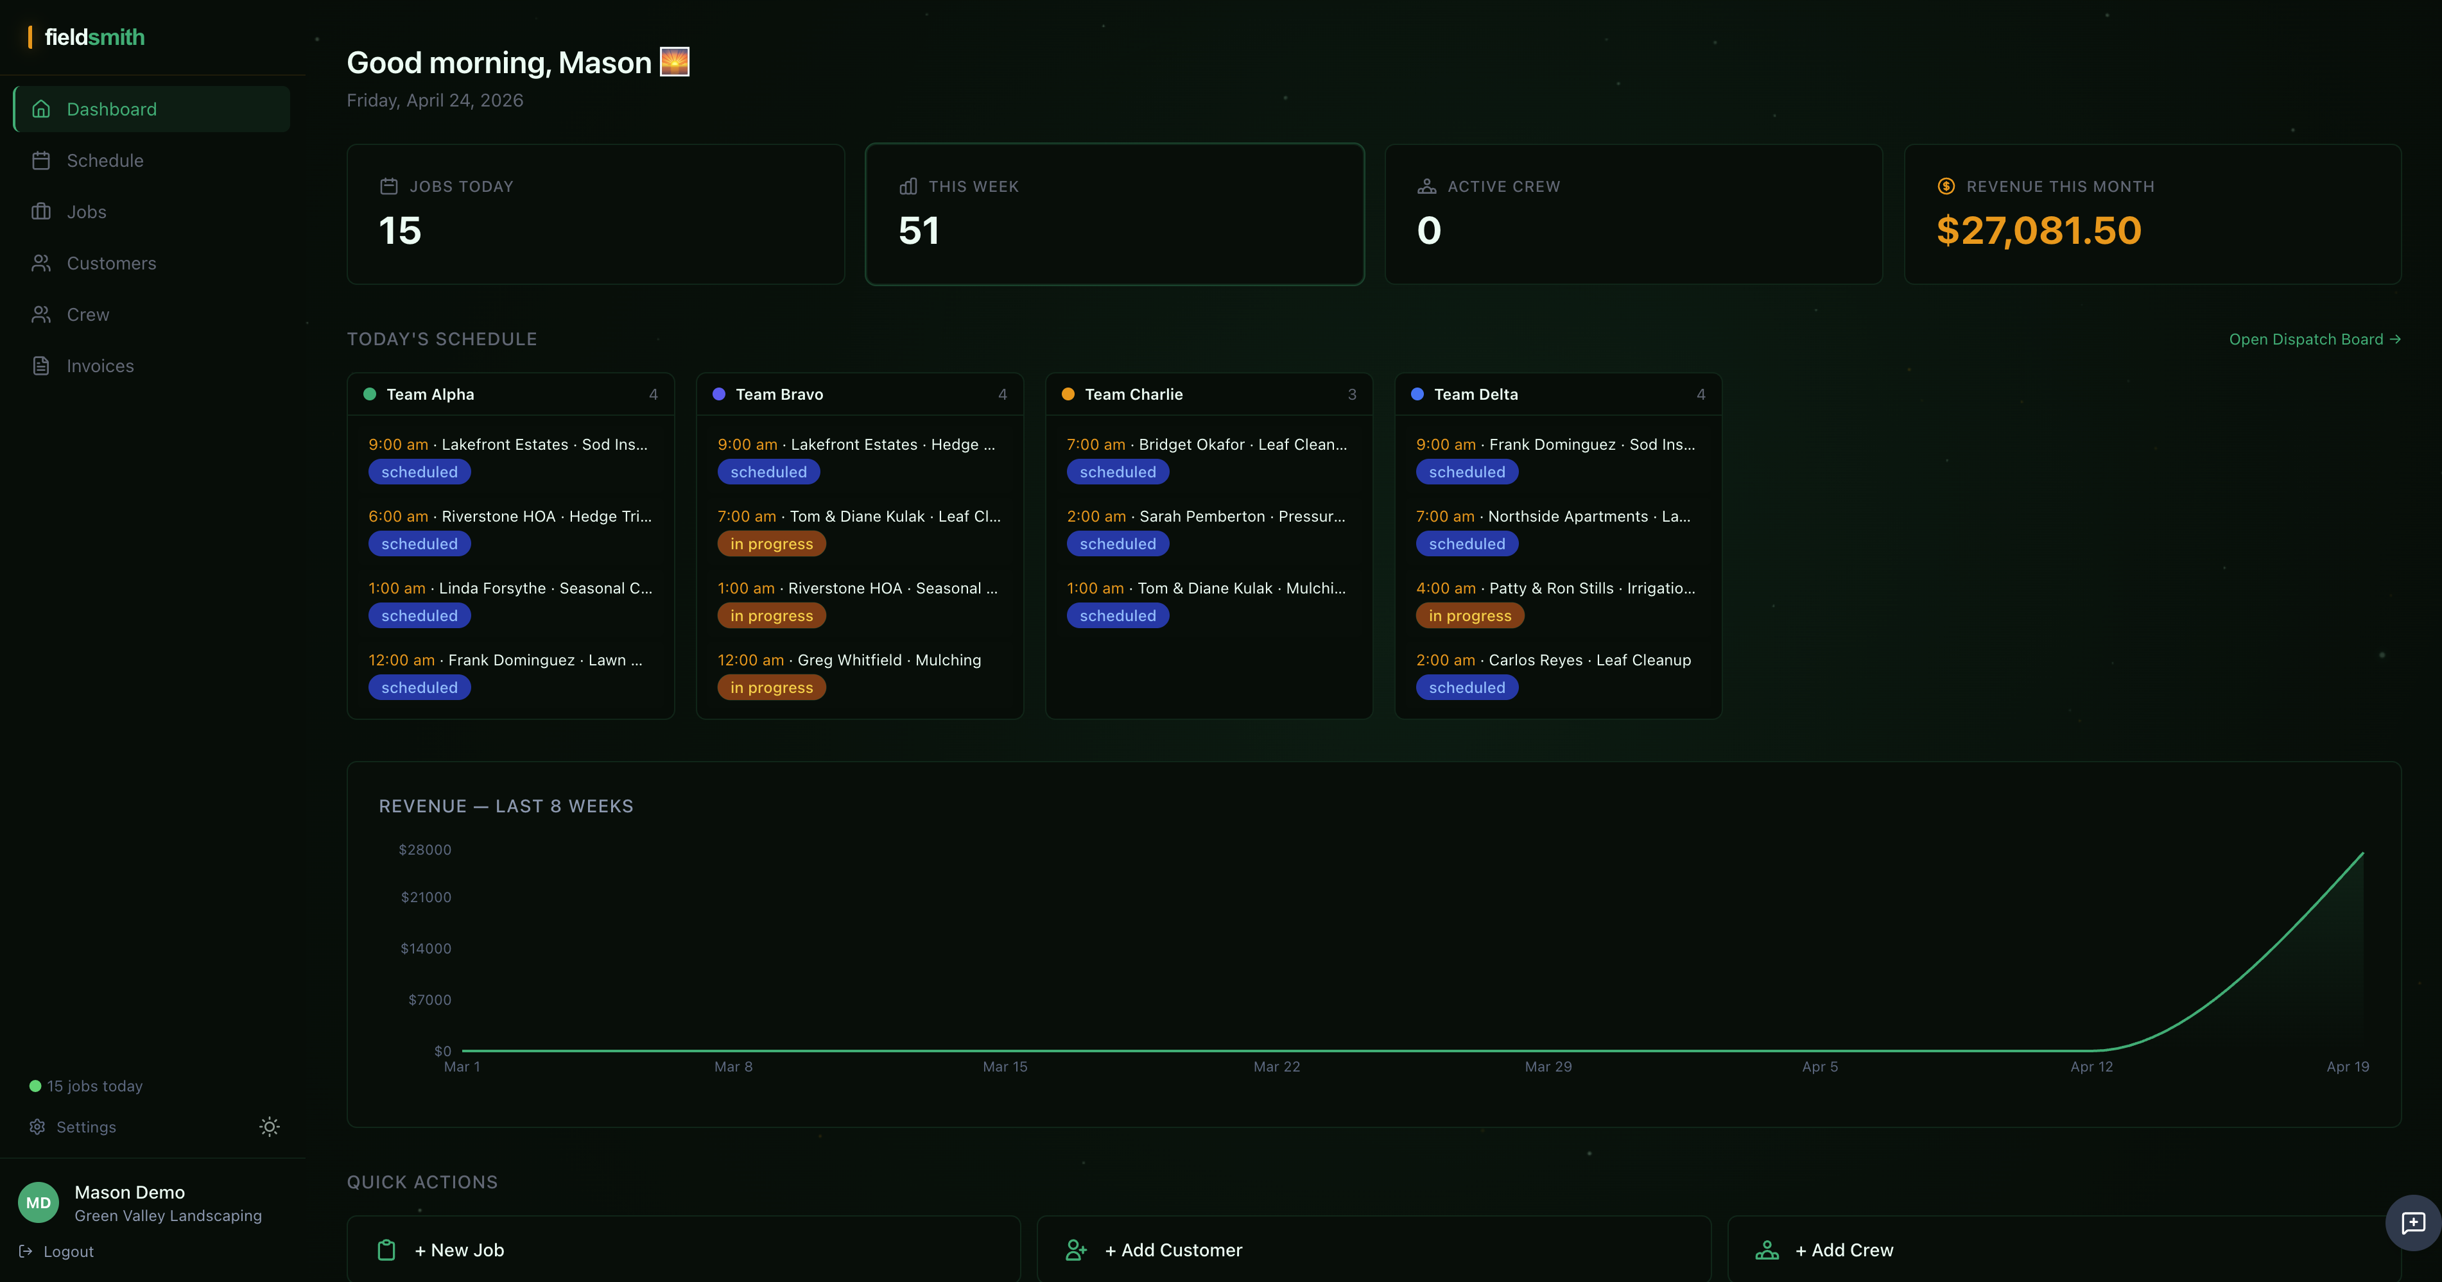The image size is (2442, 1282).
Task: Click the $27,081.50 revenue figure
Action: [2038, 230]
